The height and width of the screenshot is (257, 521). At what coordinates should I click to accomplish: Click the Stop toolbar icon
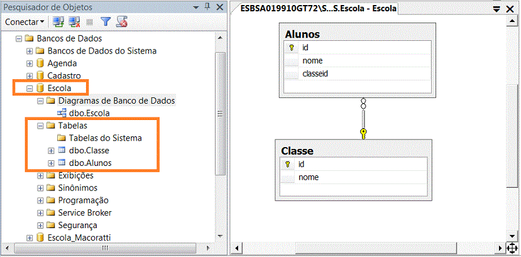pyautogui.click(x=90, y=22)
